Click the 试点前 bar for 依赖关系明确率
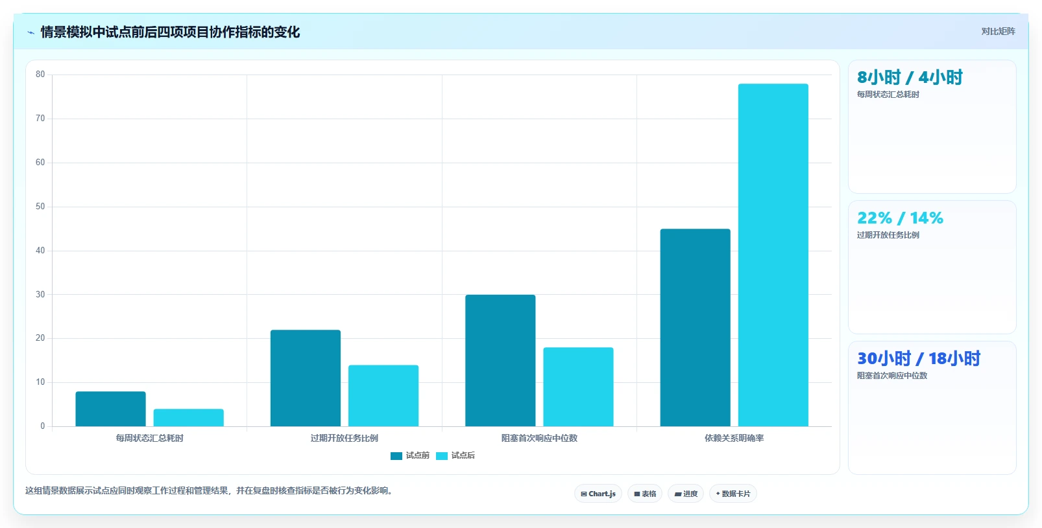Screen dimensions: 1042x528 pyautogui.click(x=696, y=328)
